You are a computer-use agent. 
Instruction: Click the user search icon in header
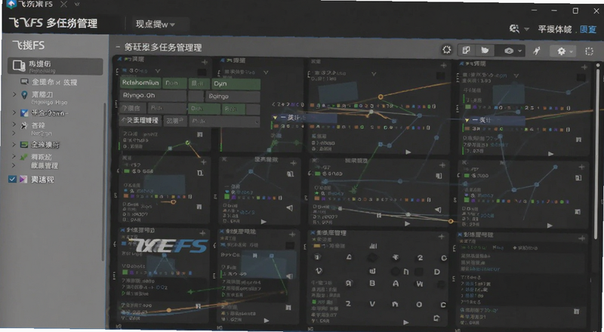coord(514,29)
